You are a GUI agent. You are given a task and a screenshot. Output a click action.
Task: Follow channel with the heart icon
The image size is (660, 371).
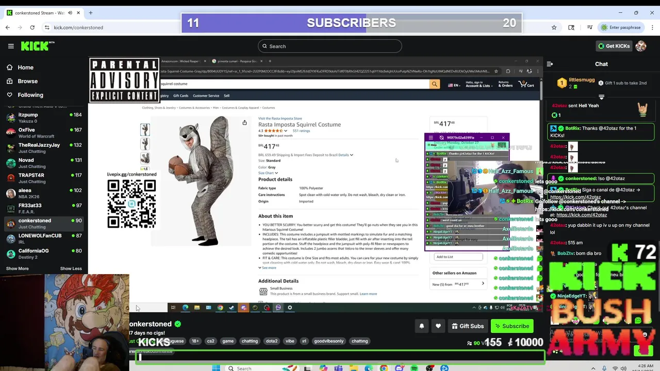438,326
